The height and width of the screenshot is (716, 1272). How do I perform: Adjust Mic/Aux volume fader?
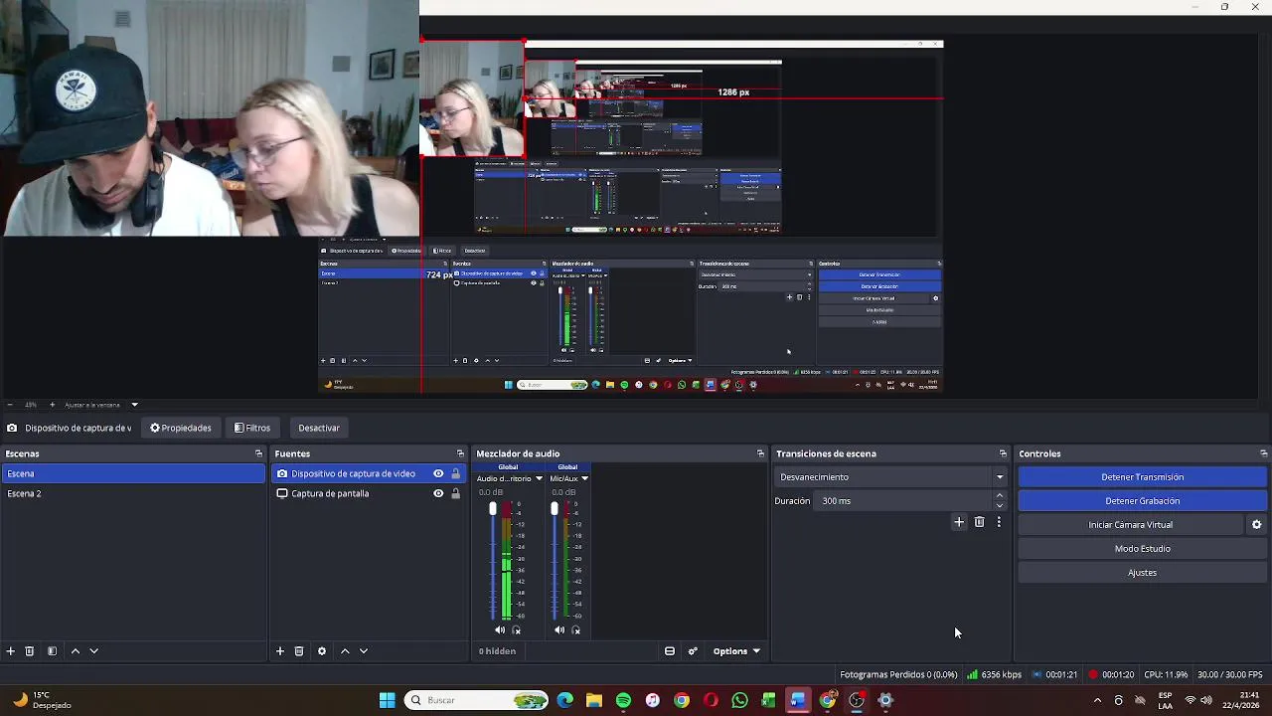coord(554,509)
